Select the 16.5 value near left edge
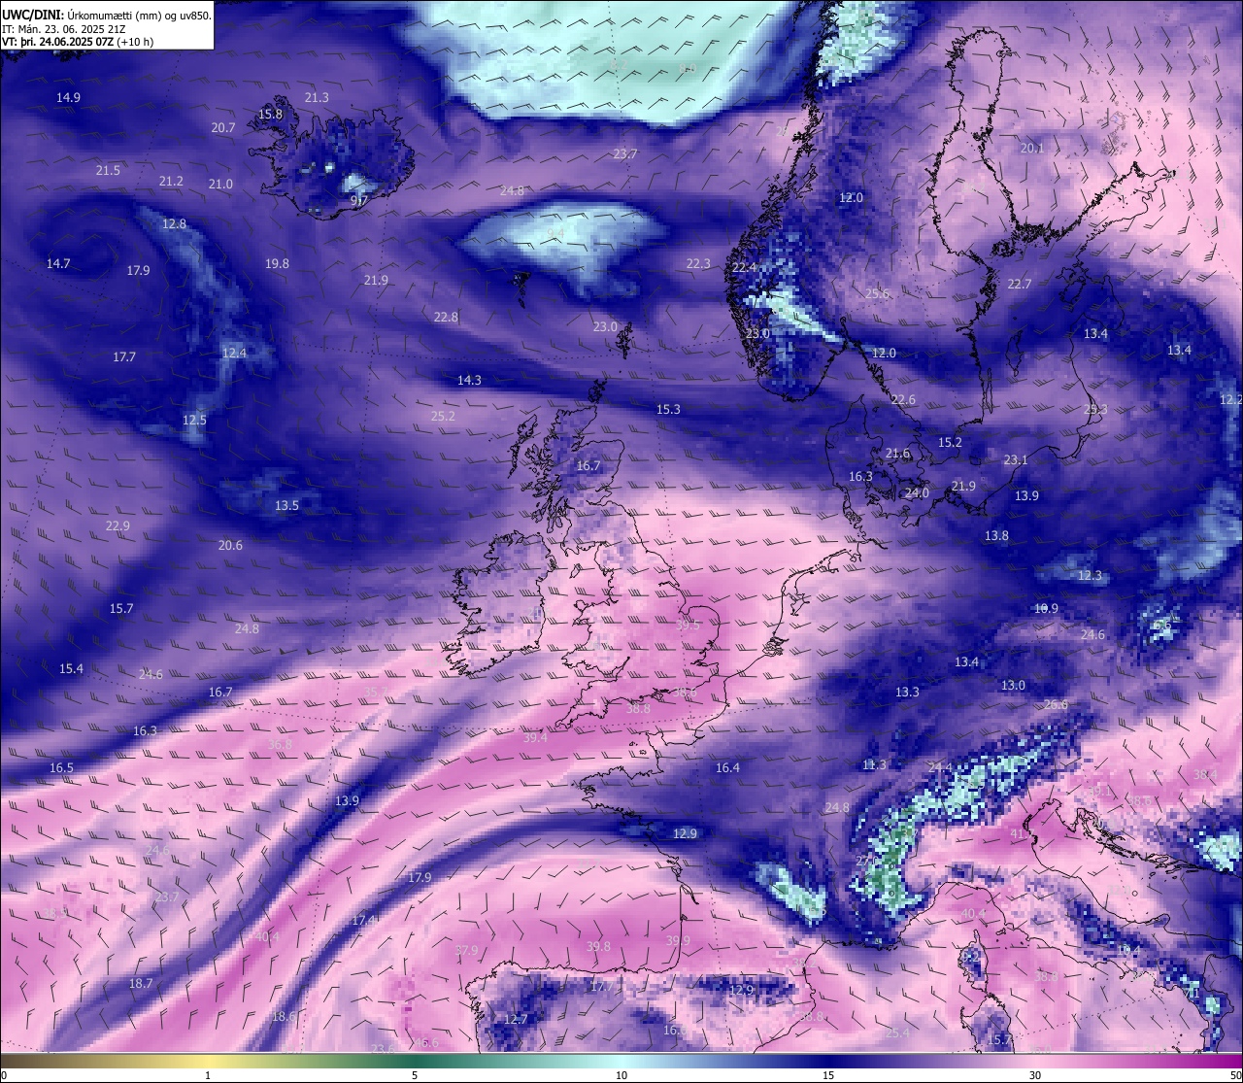 pyautogui.click(x=61, y=767)
